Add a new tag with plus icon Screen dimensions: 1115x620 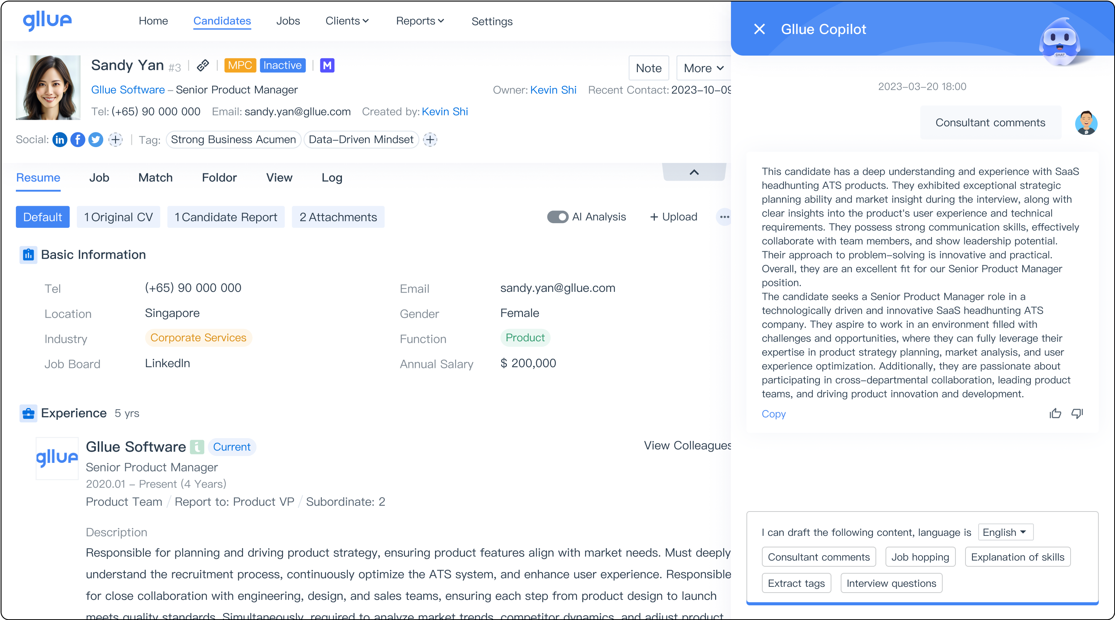point(430,140)
